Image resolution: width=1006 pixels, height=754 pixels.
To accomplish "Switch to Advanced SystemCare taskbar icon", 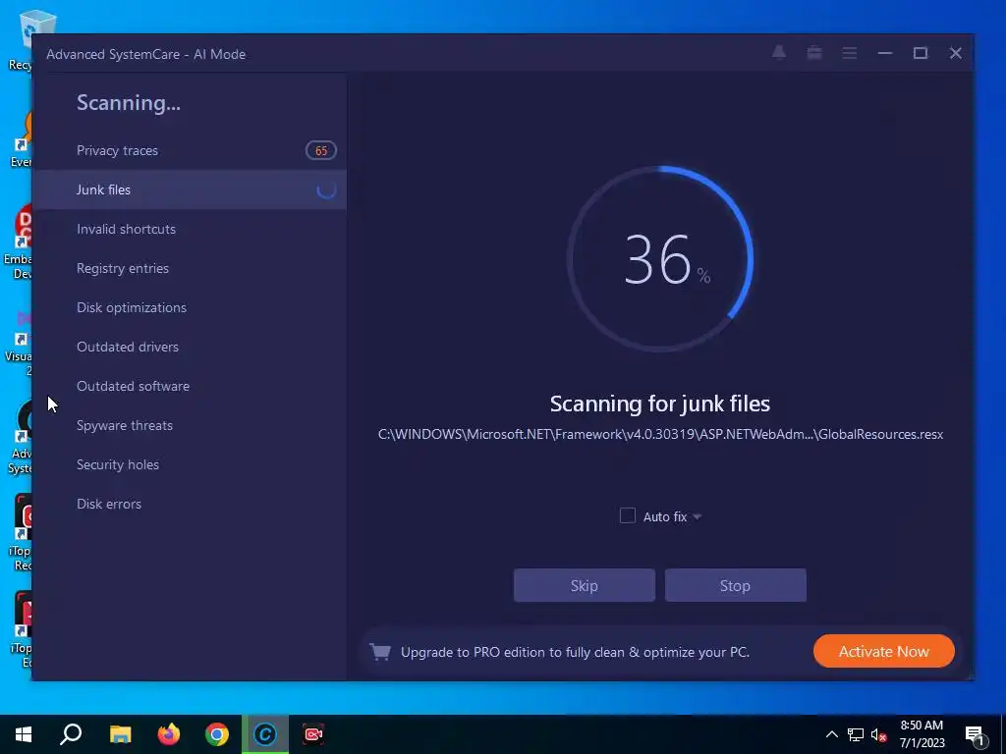I will [x=265, y=734].
